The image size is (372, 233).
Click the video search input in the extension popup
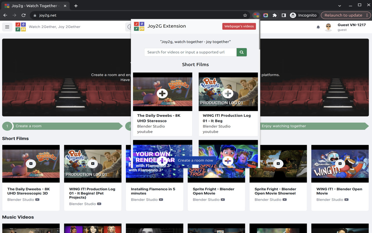190,52
